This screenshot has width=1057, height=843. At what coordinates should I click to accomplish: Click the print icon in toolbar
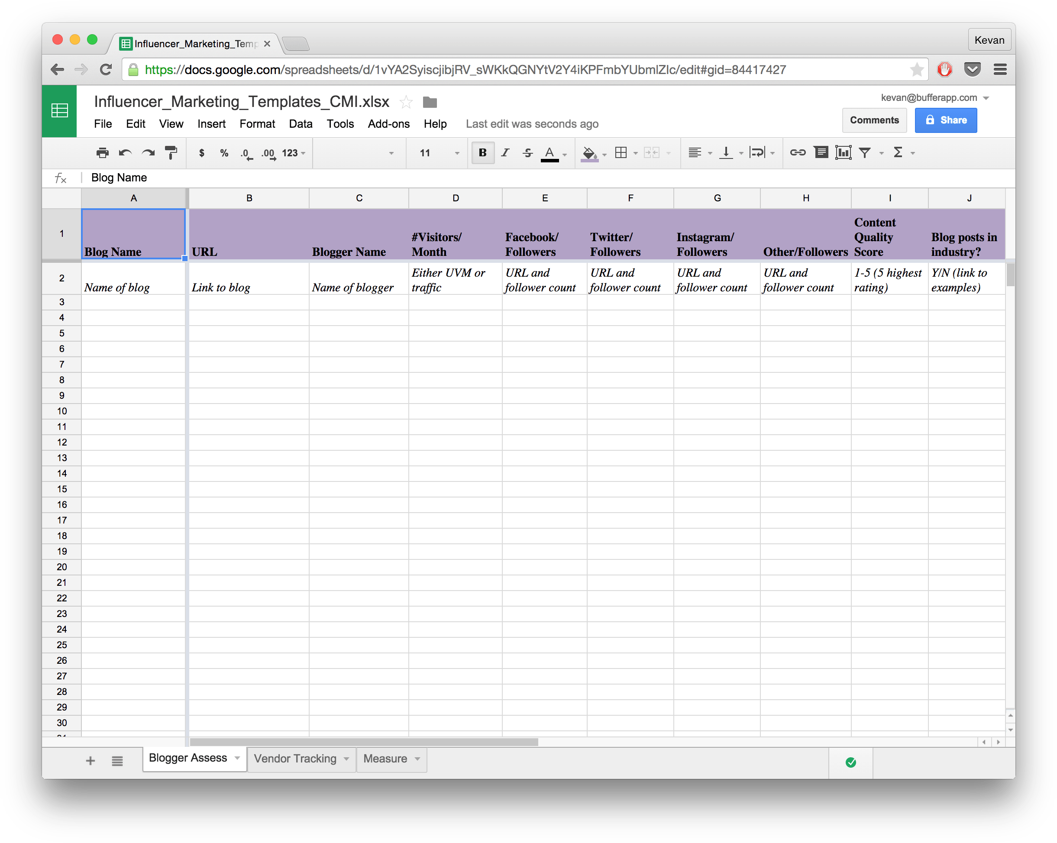click(102, 153)
